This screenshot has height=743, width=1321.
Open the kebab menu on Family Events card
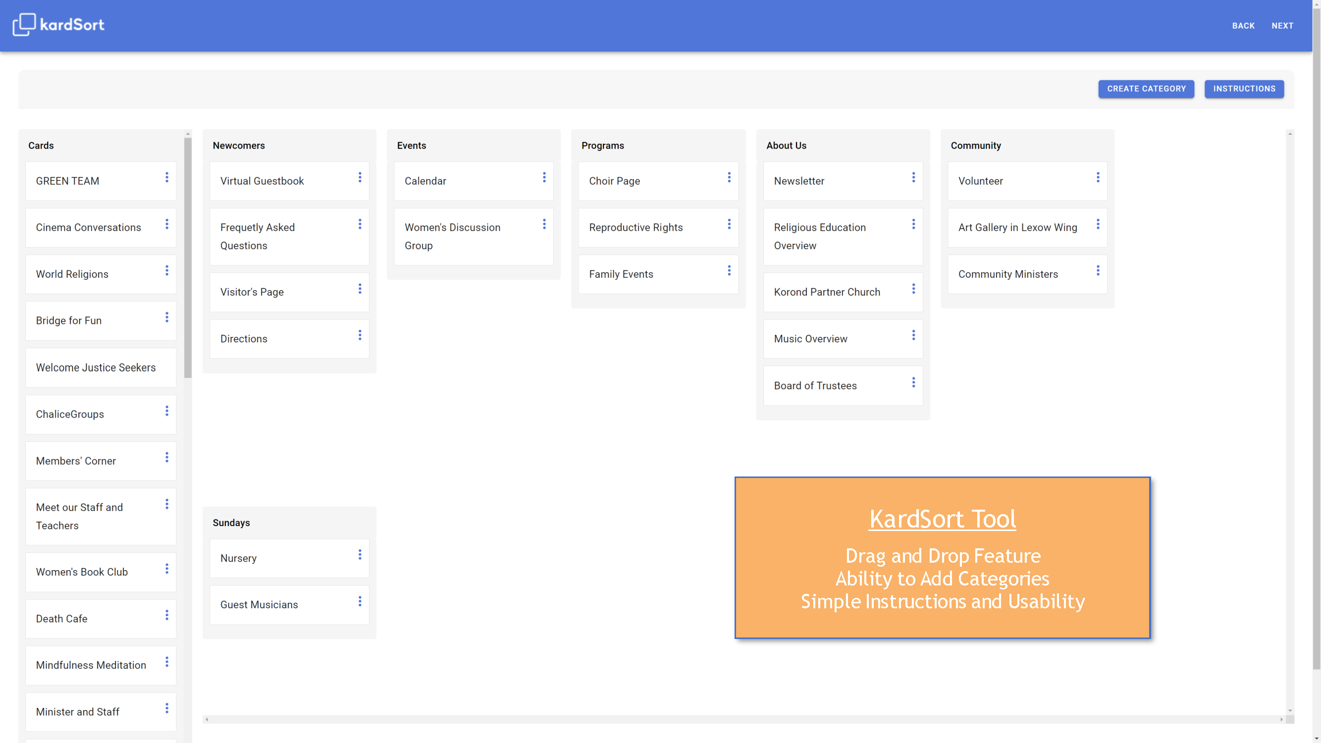pos(729,270)
